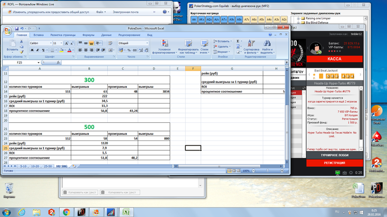Open Chrome from the taskbar
387x217 pixels.
[66, 212]
